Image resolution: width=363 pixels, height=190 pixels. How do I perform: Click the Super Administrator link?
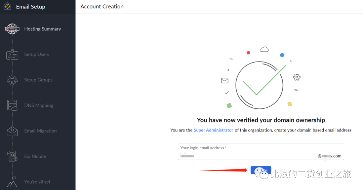[x=213, y=130]
